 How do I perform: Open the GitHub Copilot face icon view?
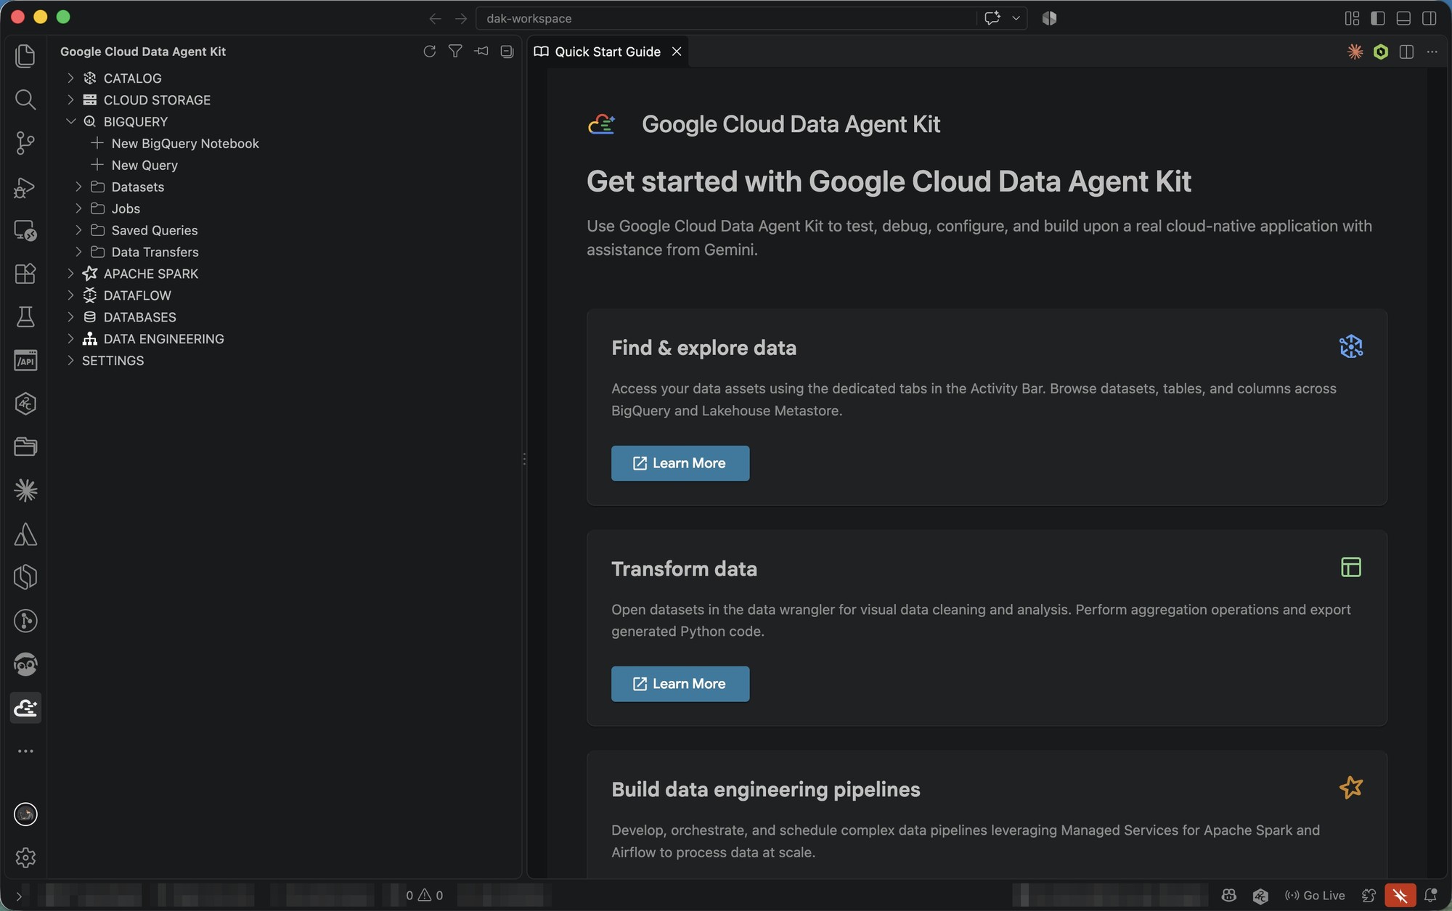25,664
